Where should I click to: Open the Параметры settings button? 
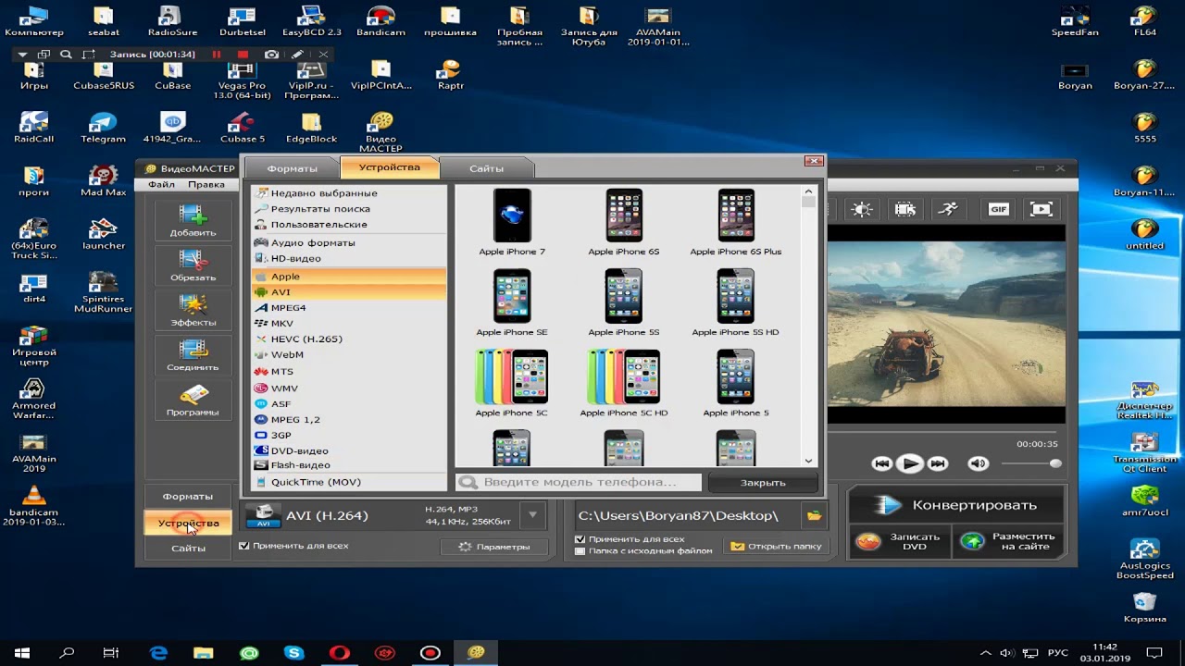coord(494,547)
